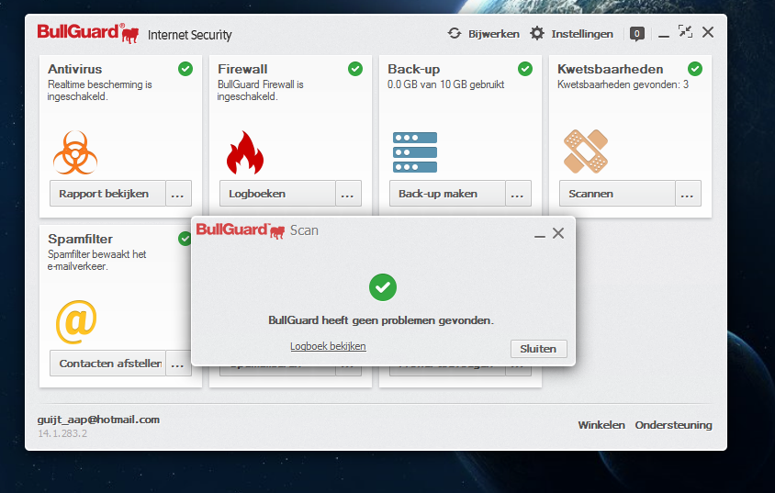The width and height of the screenshot is (775, 493).
Task: Click the Back-up green status checkmark
Action: coord(525,69)
